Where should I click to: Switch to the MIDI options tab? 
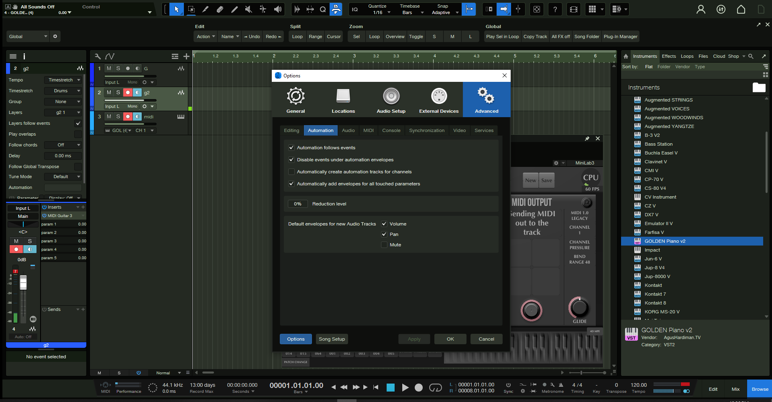[x=368, y=130]
